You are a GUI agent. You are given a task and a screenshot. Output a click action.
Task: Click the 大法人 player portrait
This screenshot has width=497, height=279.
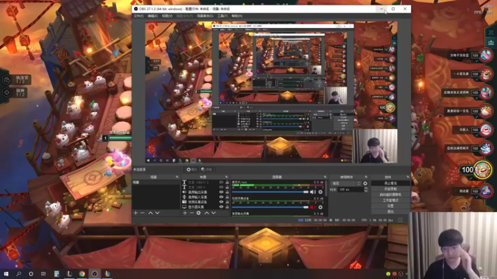click(x=485, y=130)
